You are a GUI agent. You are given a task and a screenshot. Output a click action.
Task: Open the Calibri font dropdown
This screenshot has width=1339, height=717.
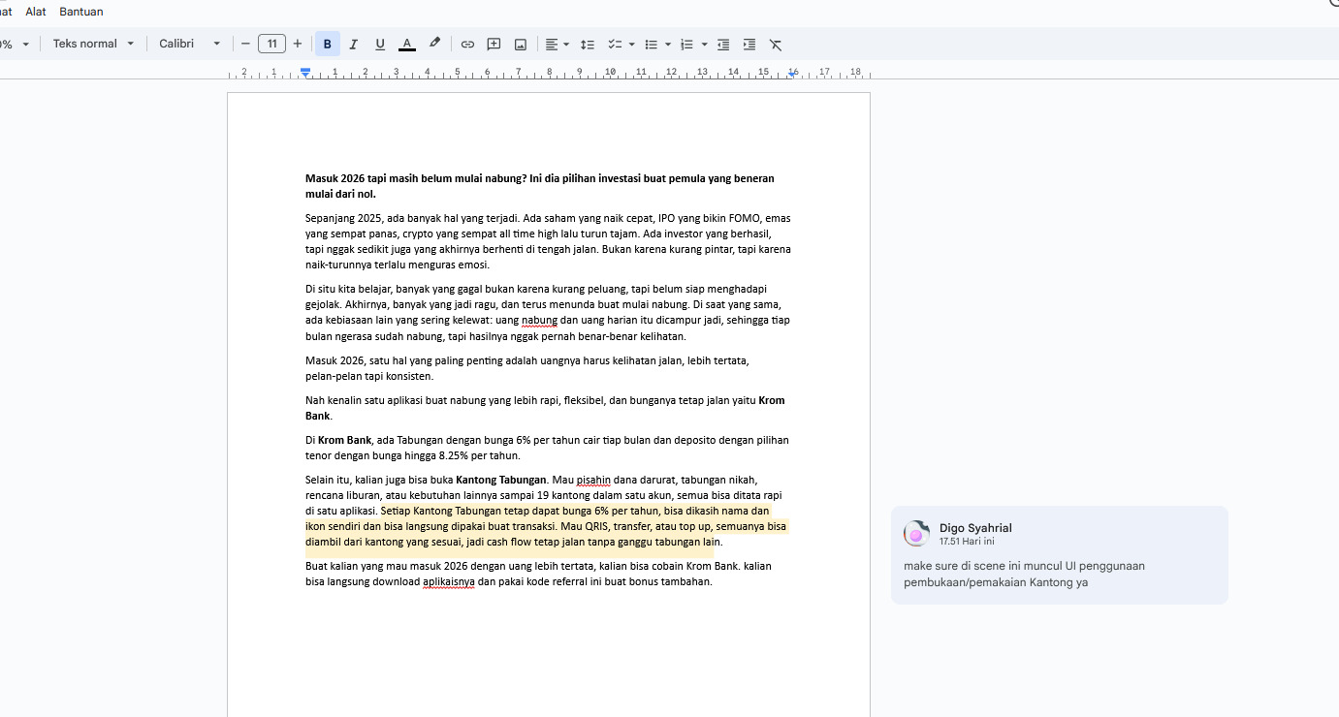click(x=190, y=44)
